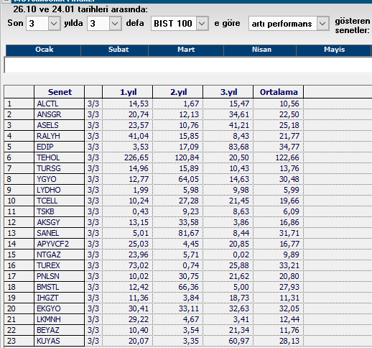
Task: Open the 'Son' years dropdown arrow
Action: [54, 24]
